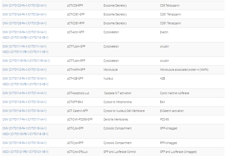Select the CMV CYTO0110-PA-1 β-actin link
This screenshot has width=226, height=160.
(x=24, y=32)
